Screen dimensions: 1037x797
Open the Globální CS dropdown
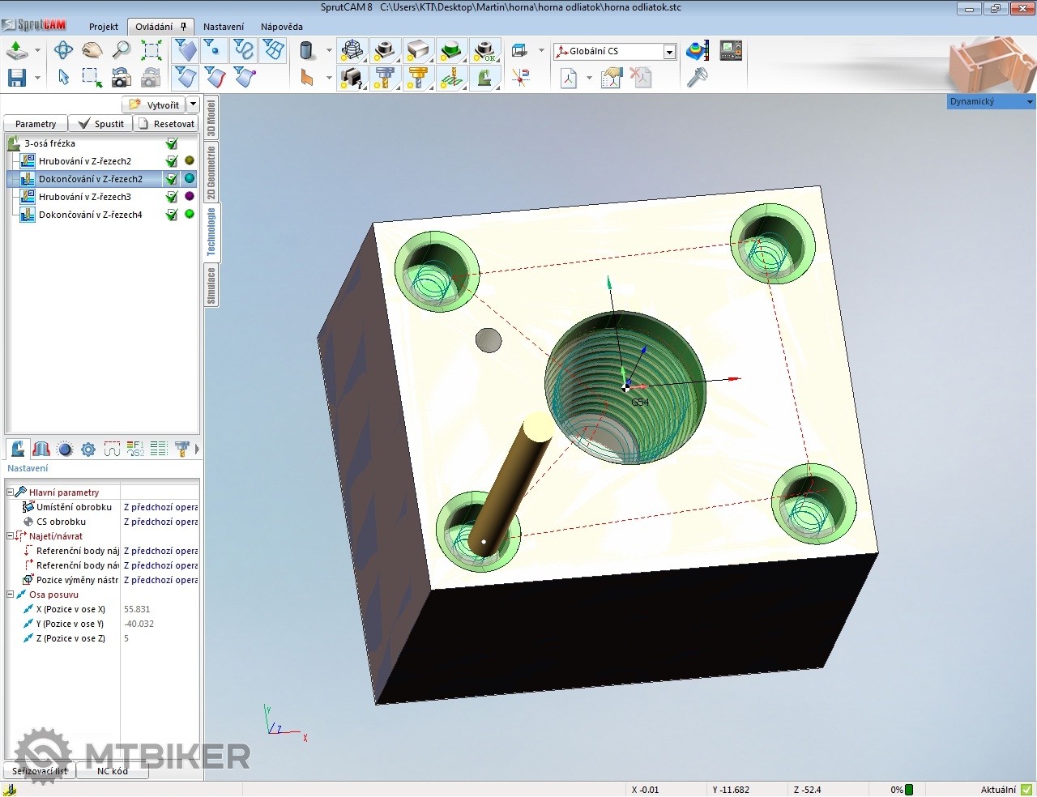669,52
